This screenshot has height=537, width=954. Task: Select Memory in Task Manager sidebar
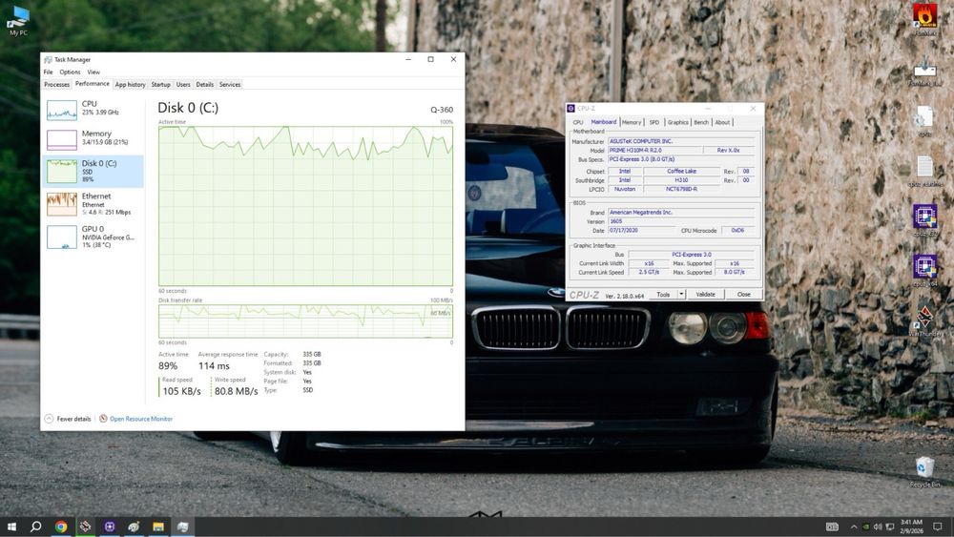pos(93,138)
